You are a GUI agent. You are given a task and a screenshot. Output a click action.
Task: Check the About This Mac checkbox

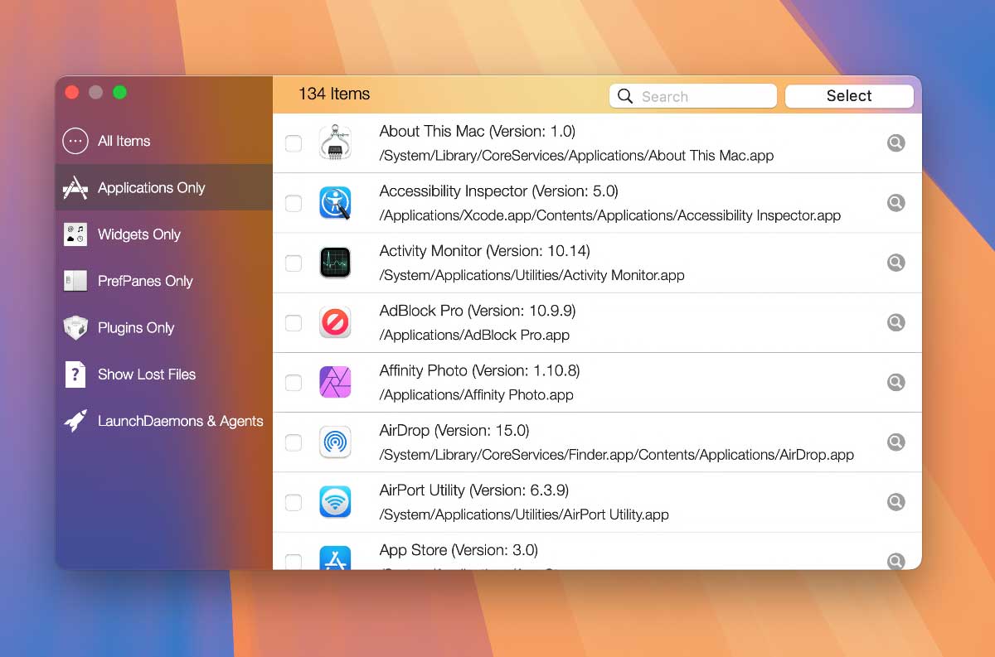[294, 143]
